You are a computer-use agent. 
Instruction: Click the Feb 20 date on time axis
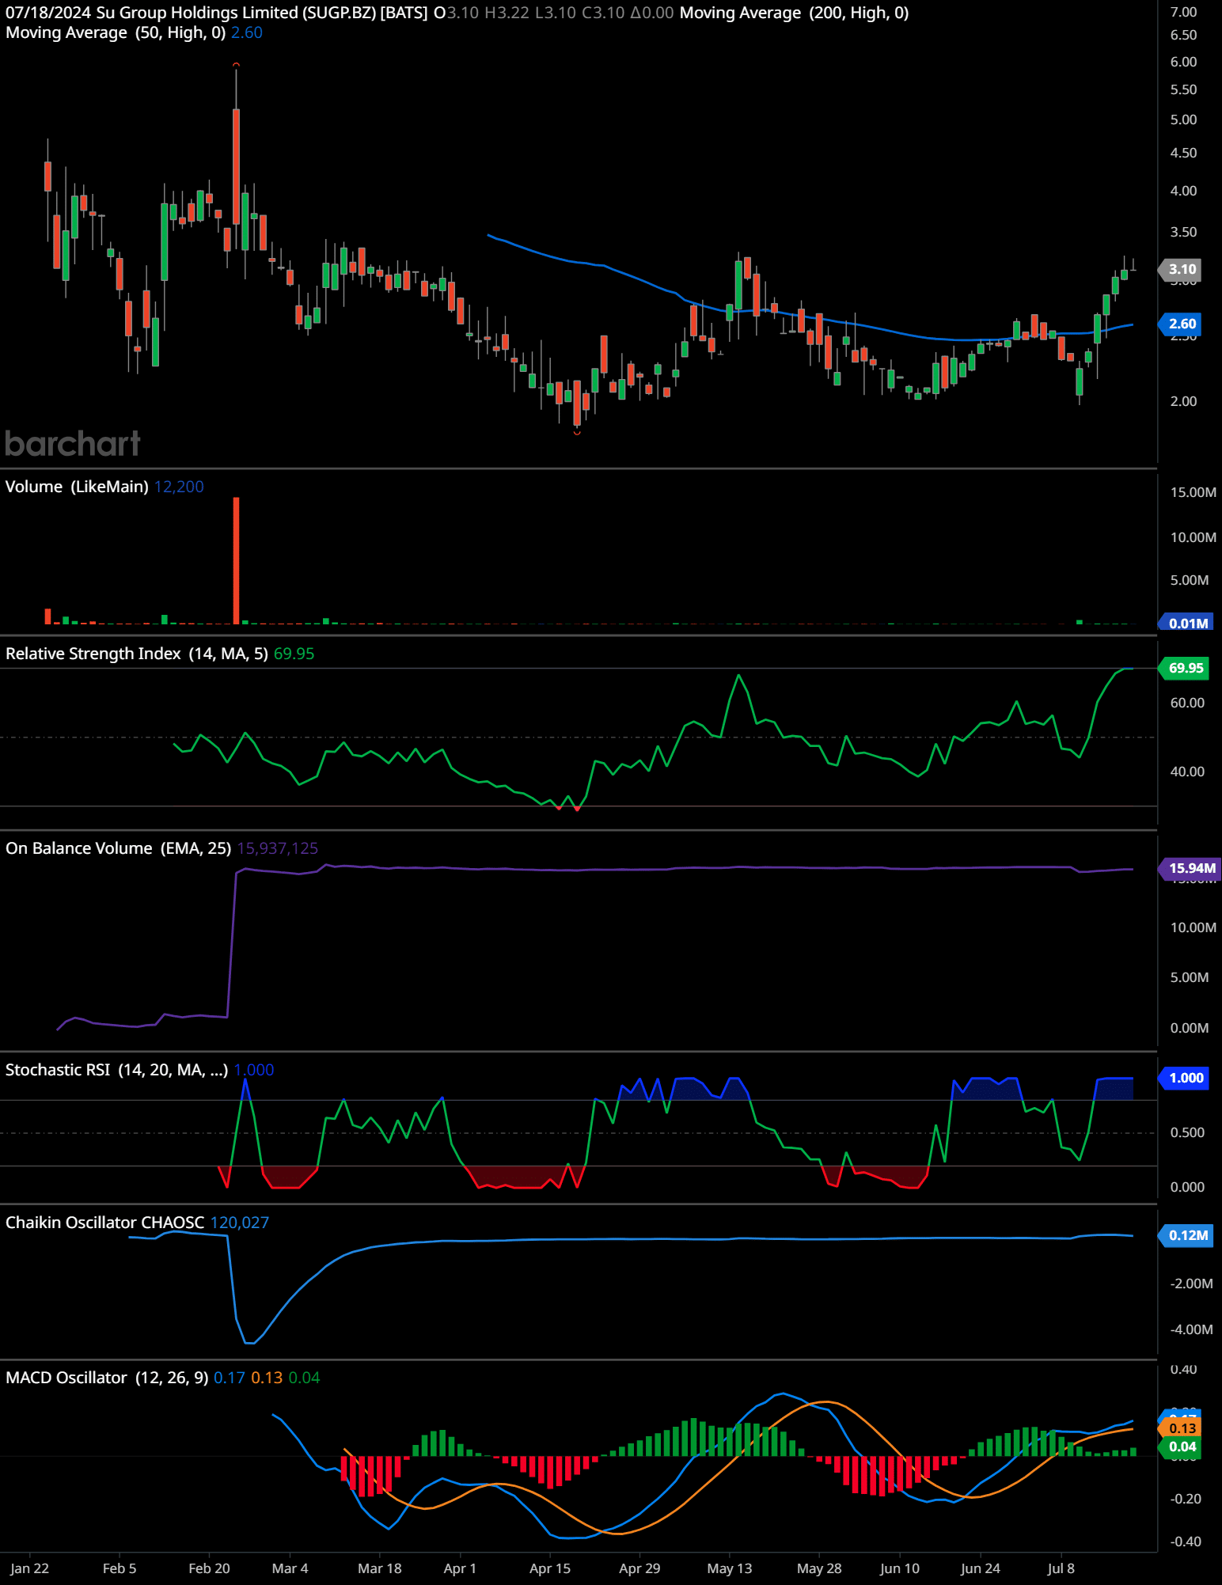click(209, 1568)
